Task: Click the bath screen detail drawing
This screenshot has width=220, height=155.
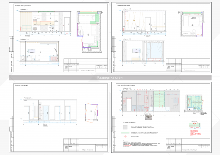Action: [194, 125]
